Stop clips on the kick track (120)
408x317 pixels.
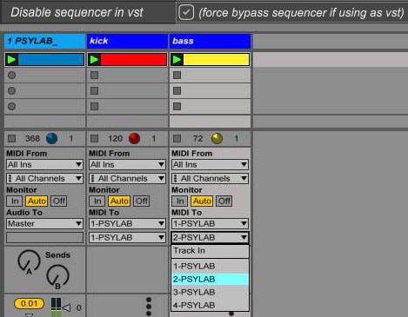[x=94, y=138]
